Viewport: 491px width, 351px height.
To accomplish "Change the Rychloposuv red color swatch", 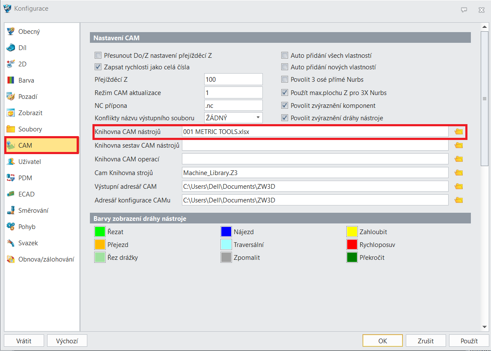I will [x=352, y=244].
